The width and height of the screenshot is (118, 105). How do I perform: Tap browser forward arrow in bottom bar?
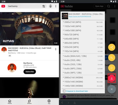pos(68,103)
